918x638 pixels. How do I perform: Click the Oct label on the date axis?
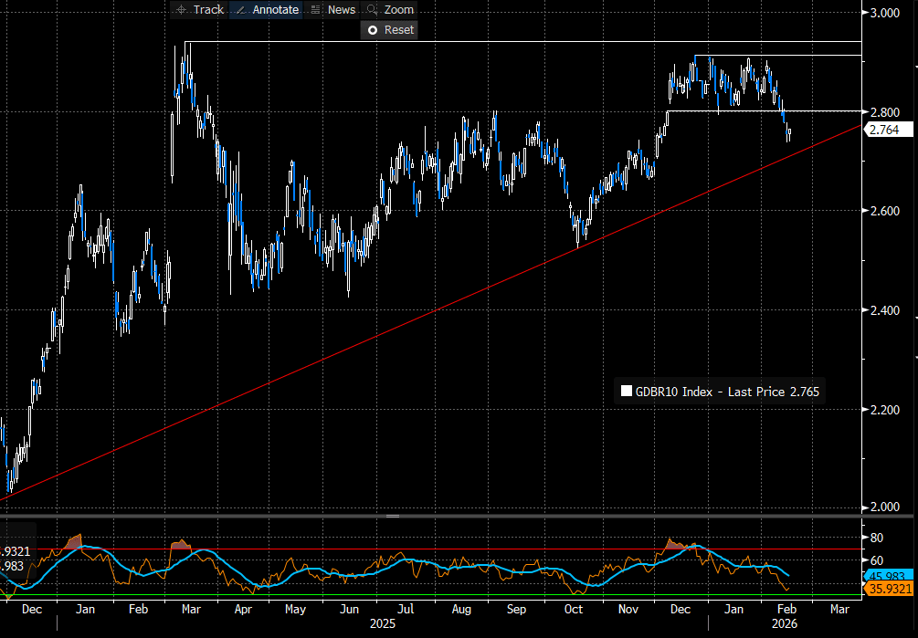(x=573, y=608)
